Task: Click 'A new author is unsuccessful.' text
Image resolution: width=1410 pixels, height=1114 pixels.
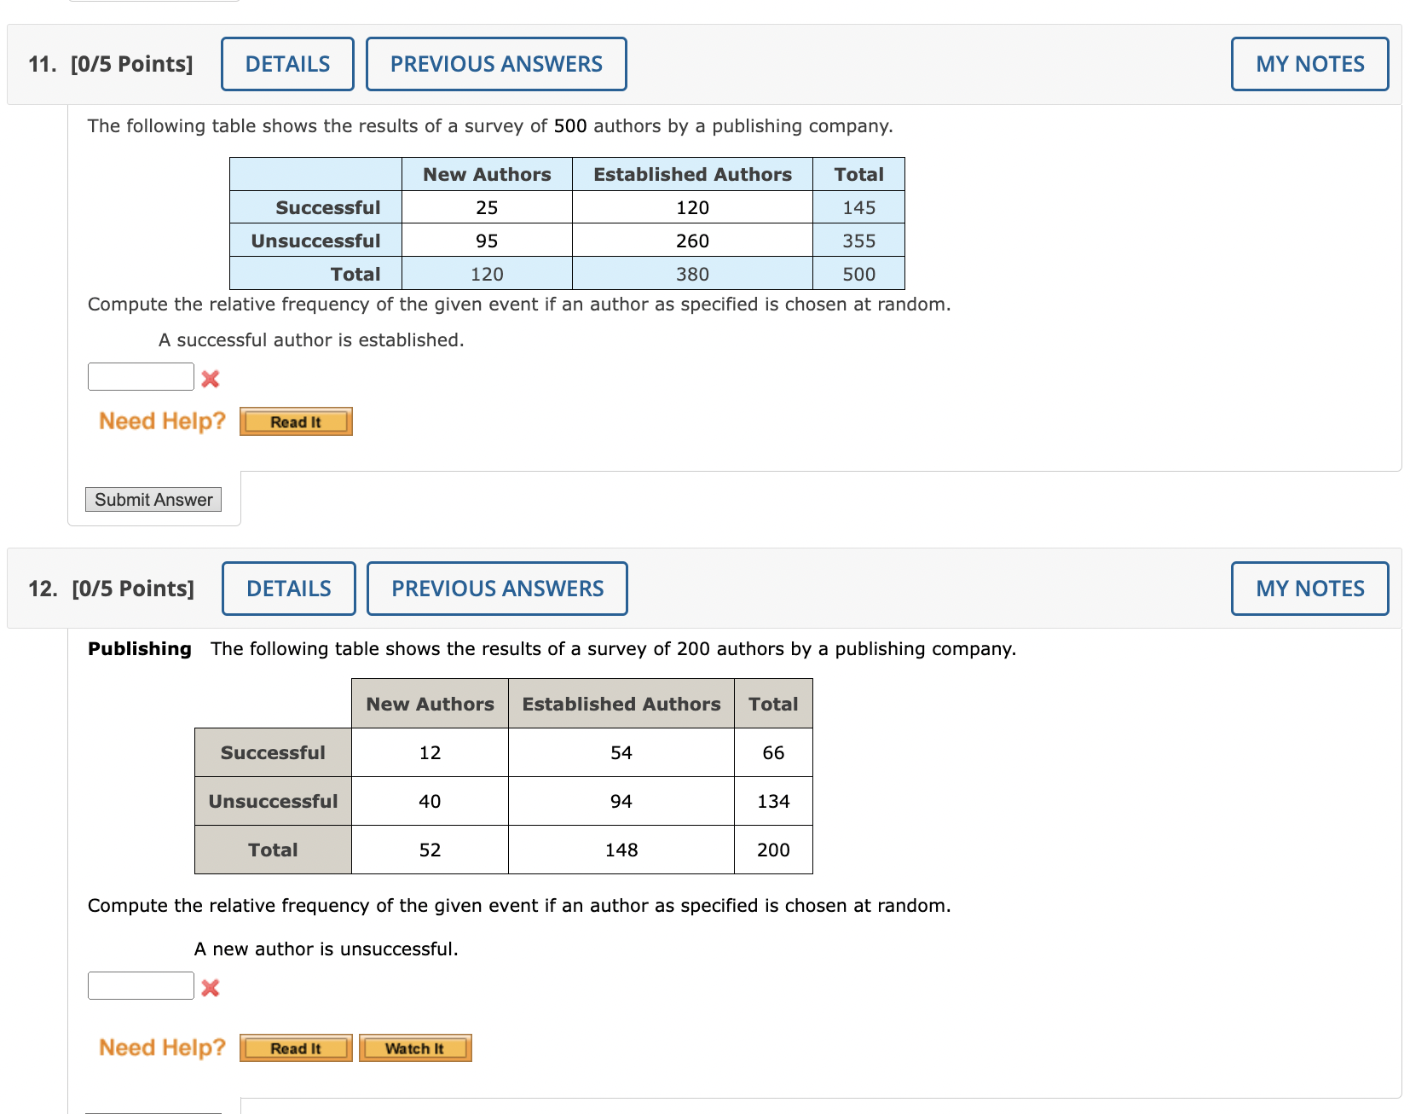Action: (x=326, y=949)
